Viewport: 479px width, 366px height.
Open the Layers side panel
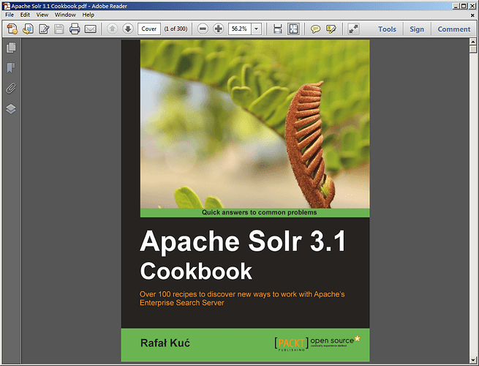(x=11, y=109)
